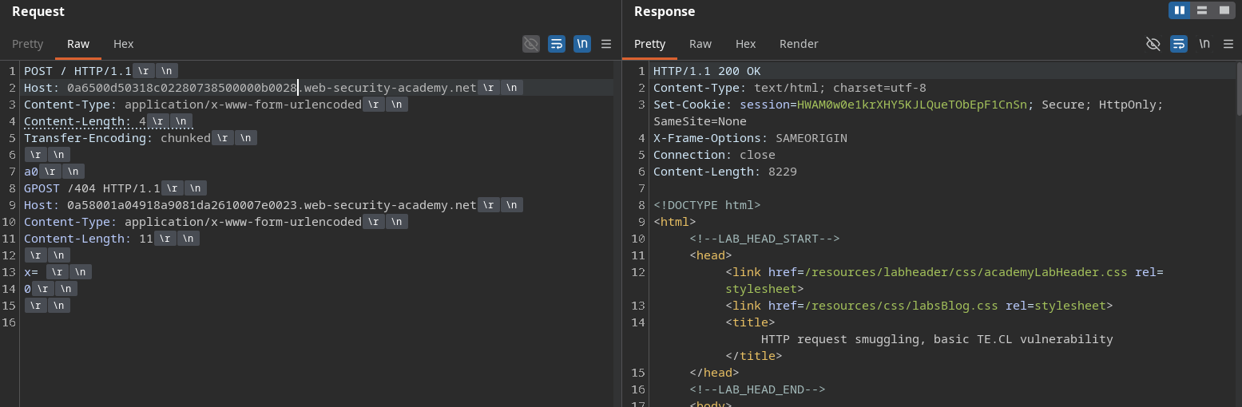Click 'Content-Length: 8229' response header
Screen dimensions: 1242x407
coord(725,172)
